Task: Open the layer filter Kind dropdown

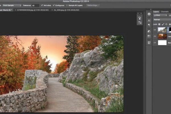Action: [x=160, y=15]
